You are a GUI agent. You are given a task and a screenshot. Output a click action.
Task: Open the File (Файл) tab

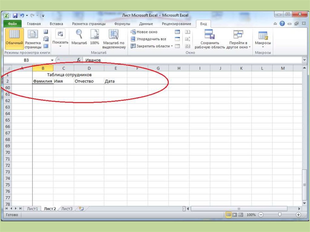pos(12,24)
